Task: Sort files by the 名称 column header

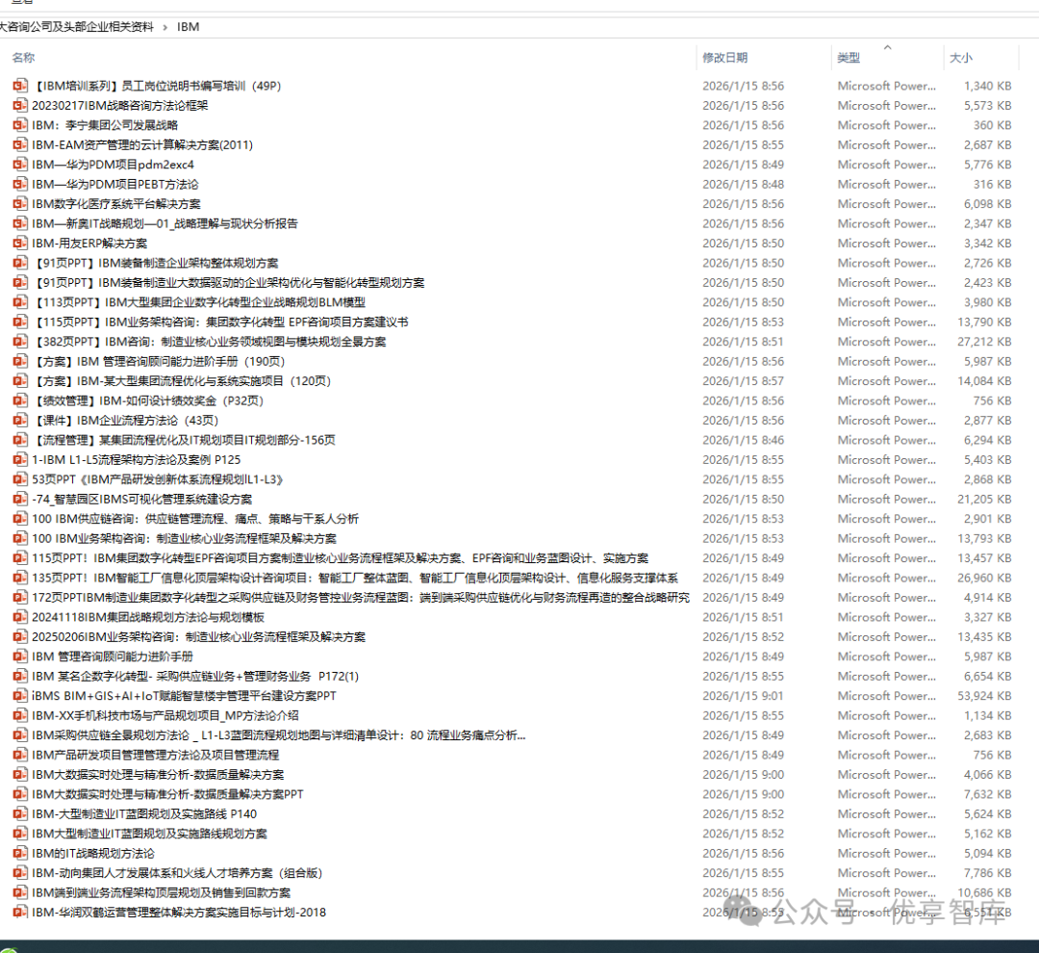Action: (x=23, y=58)
